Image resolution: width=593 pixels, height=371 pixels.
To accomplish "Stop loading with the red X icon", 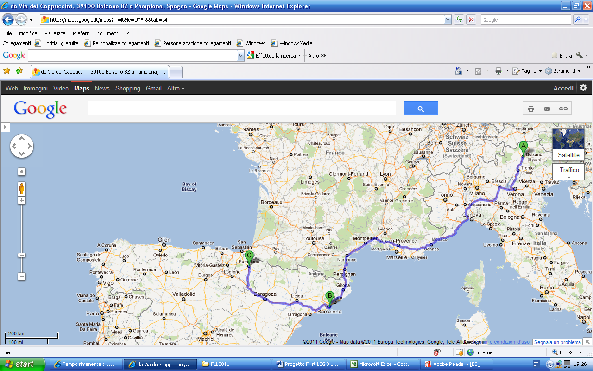I will coord(471,19).
